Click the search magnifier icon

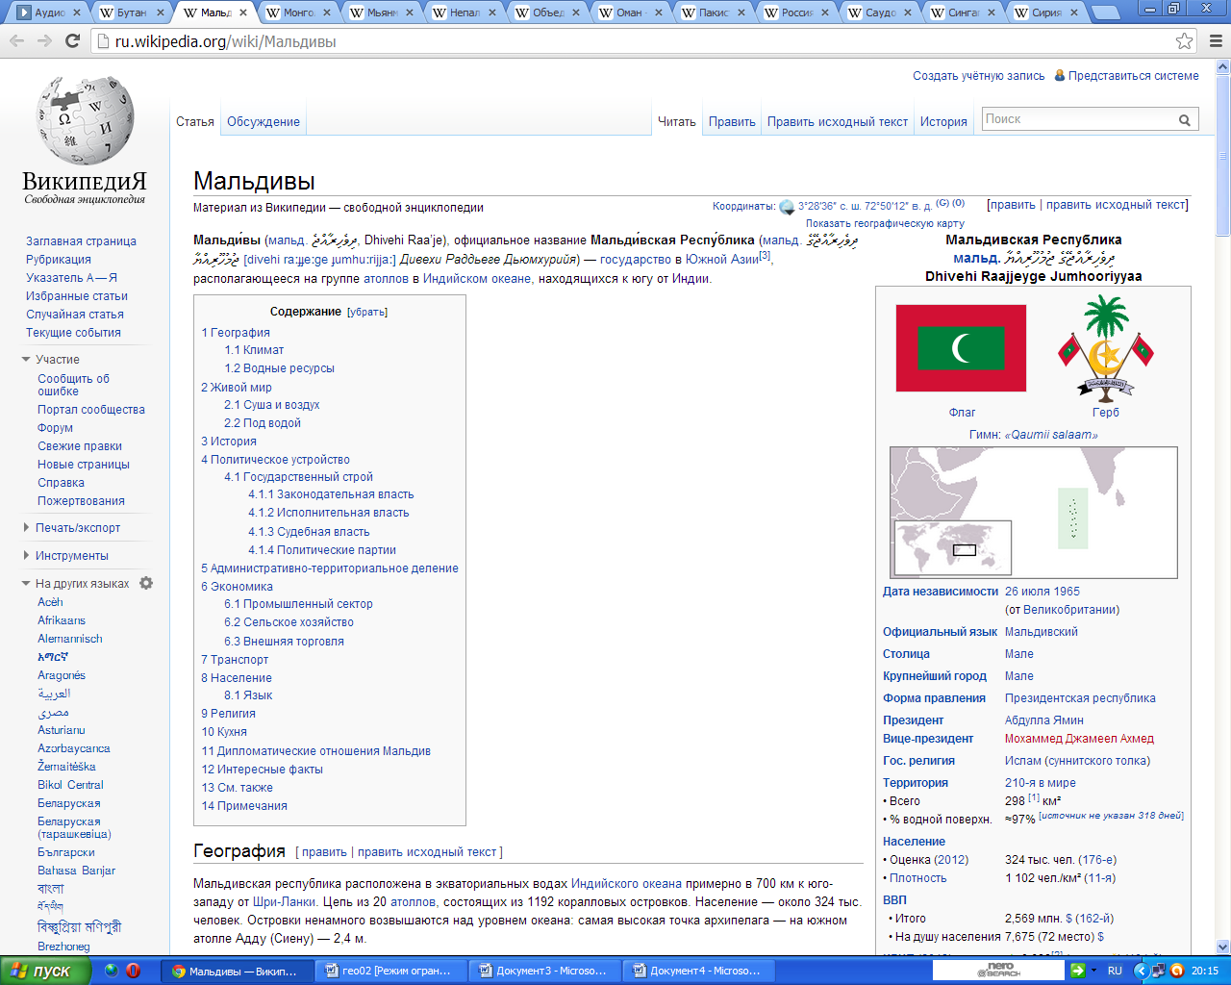click(1185, 120)
